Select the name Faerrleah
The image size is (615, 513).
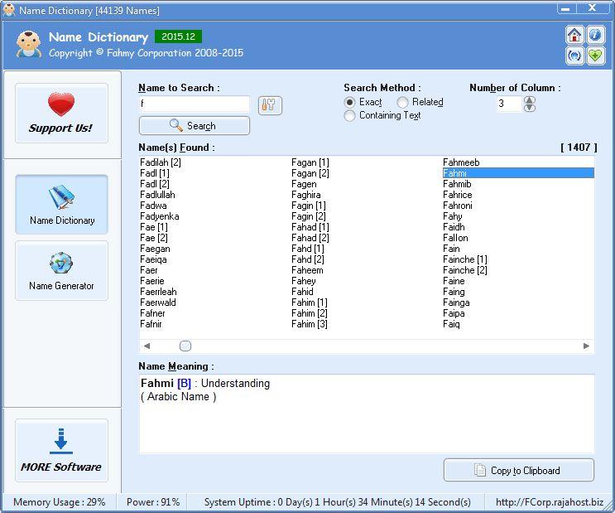[158, 292]
